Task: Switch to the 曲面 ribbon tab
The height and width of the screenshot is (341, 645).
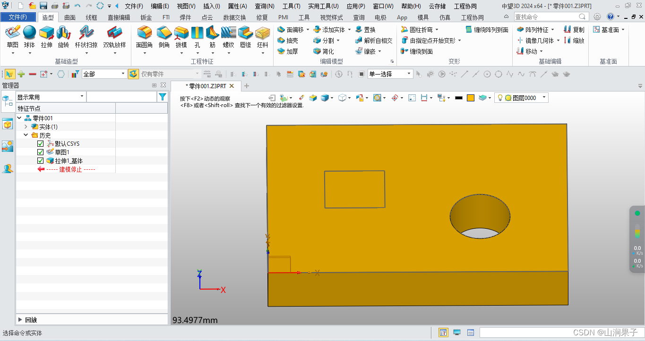Action: pyautogui.click(x=69, y=17)
